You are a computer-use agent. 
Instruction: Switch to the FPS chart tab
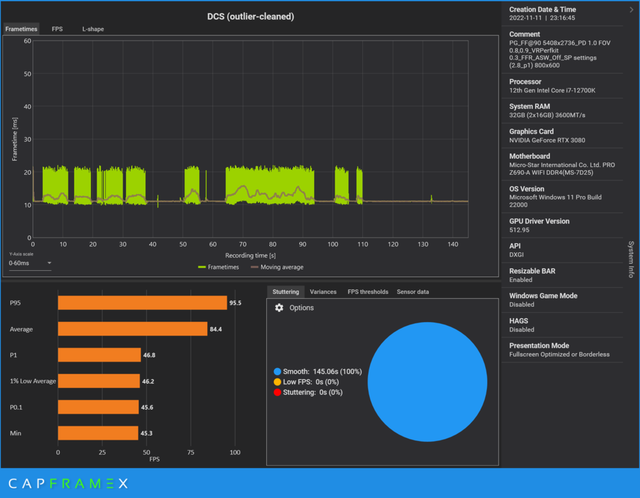coord(57,29)
